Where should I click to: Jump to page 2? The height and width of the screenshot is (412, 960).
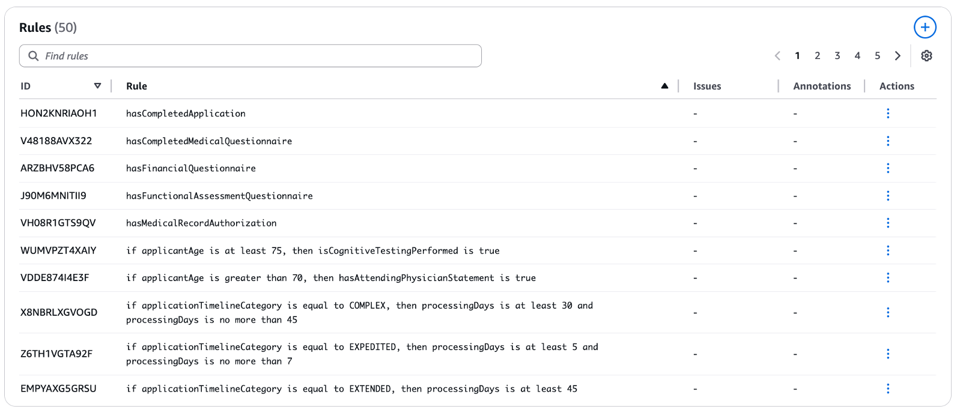817,56
